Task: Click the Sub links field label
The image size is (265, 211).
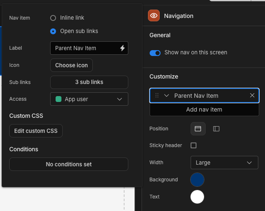Action: [20, 82]
